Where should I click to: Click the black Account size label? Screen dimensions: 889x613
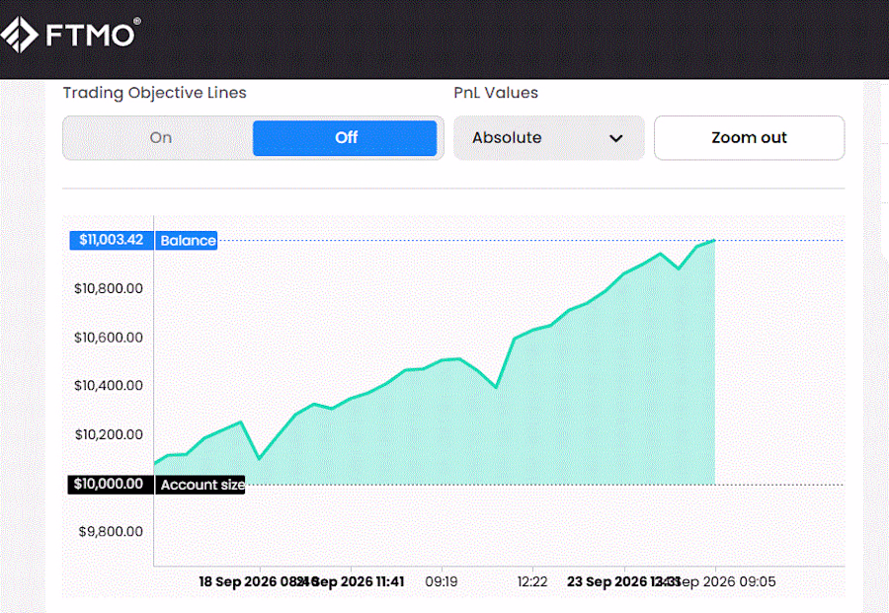(201, 485)
